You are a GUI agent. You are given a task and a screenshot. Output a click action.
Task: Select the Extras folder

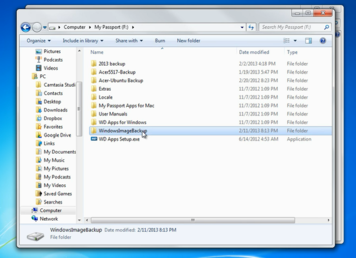pos(105,89)
